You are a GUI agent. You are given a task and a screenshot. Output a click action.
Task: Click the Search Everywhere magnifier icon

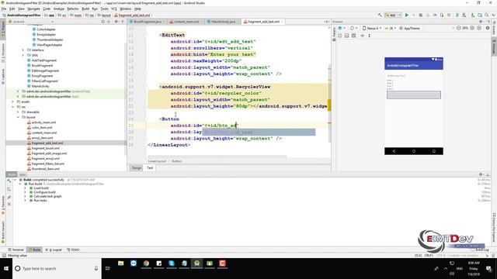pyautogui.click(x=487, y=15)
